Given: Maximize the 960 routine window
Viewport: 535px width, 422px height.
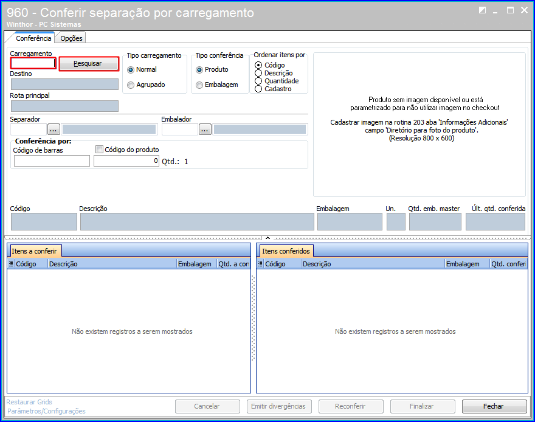Looking at the screenshot, I should [511, 10].
